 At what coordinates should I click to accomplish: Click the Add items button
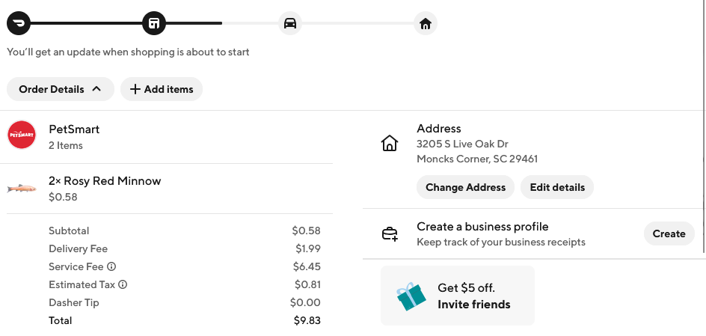click(162, 89)
